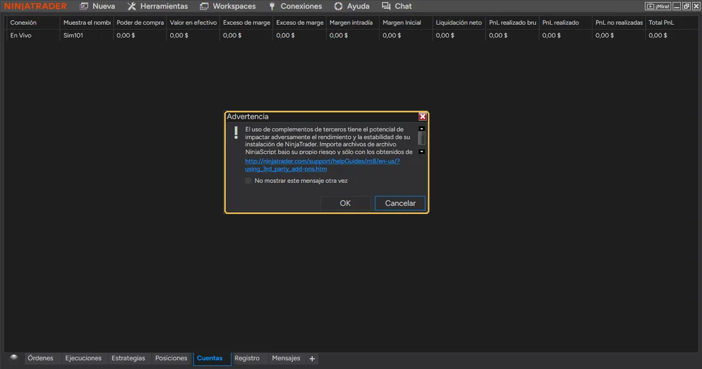
Task: Open the Ayuda menu
Action: 352,6
